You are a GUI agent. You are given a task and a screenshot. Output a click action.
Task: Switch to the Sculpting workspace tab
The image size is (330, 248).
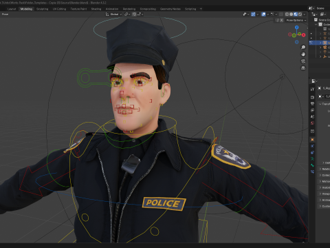click(x=43, y=9)
